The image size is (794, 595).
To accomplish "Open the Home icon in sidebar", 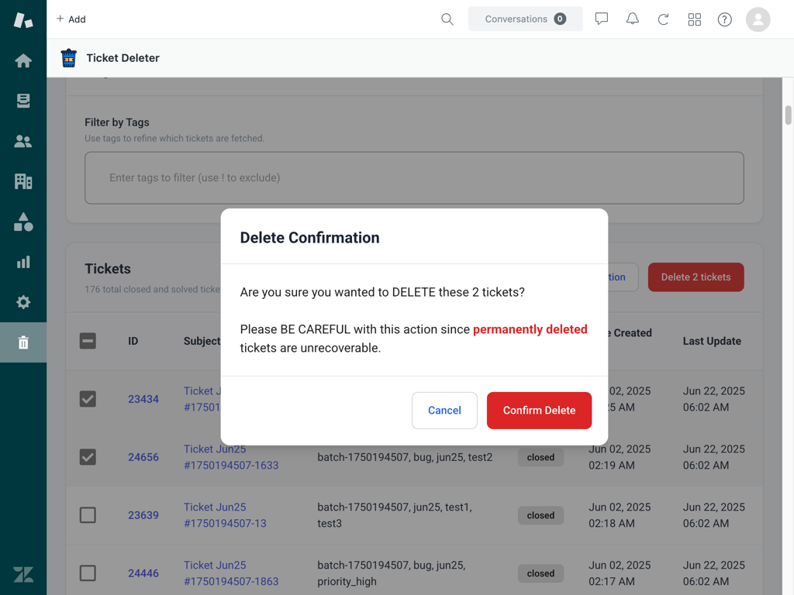I will coord(23,60).
